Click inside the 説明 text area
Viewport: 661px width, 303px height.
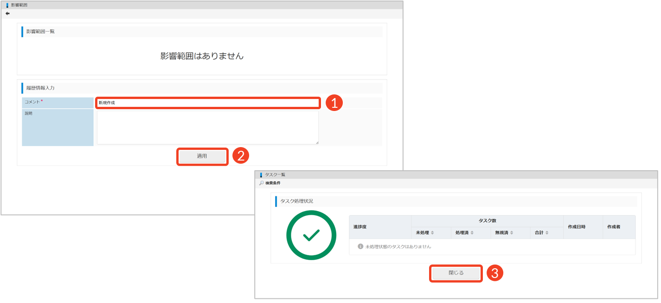pos(207,127)
